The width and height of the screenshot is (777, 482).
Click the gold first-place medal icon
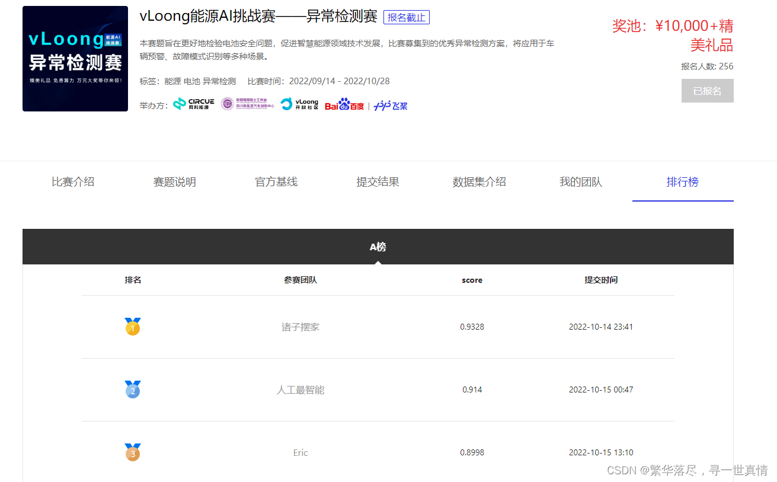pos(132,326)
